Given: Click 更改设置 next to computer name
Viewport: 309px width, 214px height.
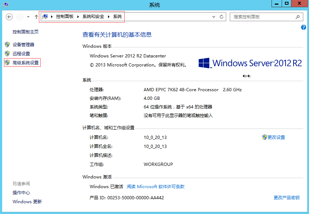Looking at the screenshot, I should [276, 137].
